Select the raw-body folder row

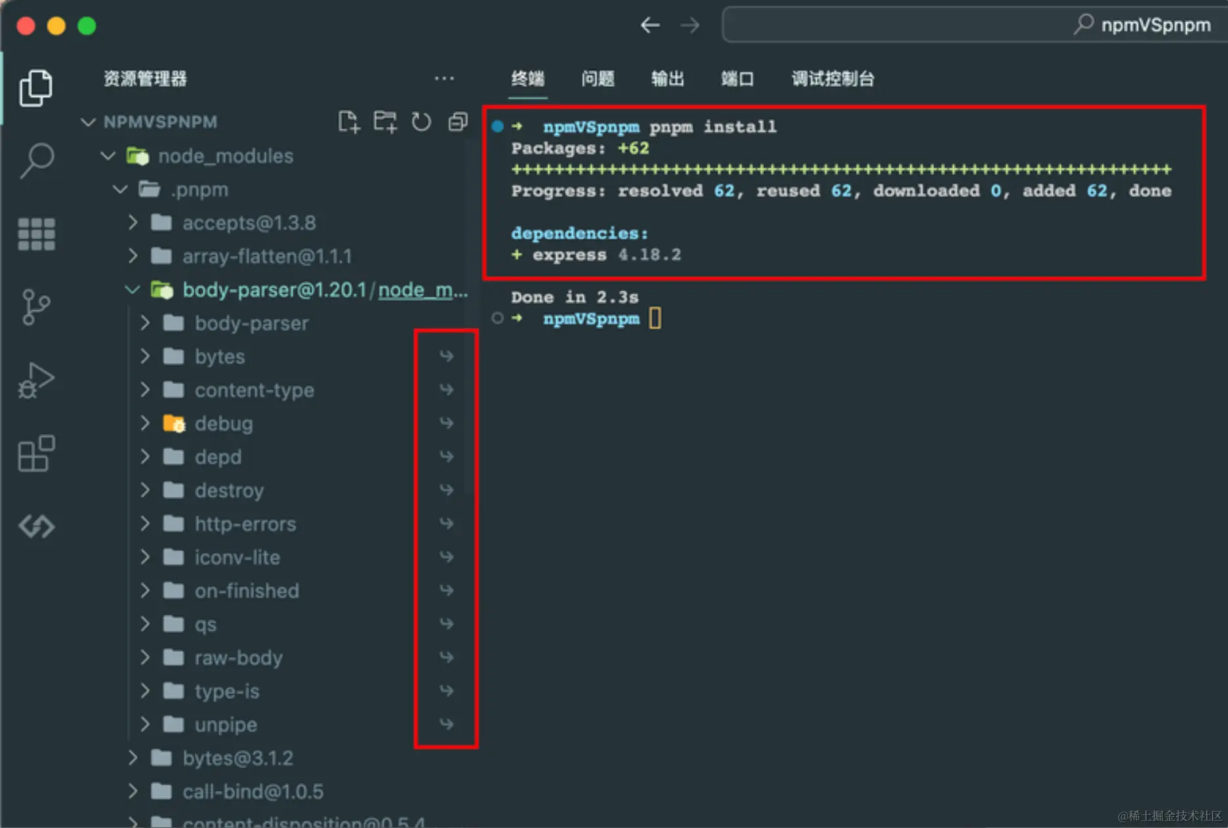(272, 657)
